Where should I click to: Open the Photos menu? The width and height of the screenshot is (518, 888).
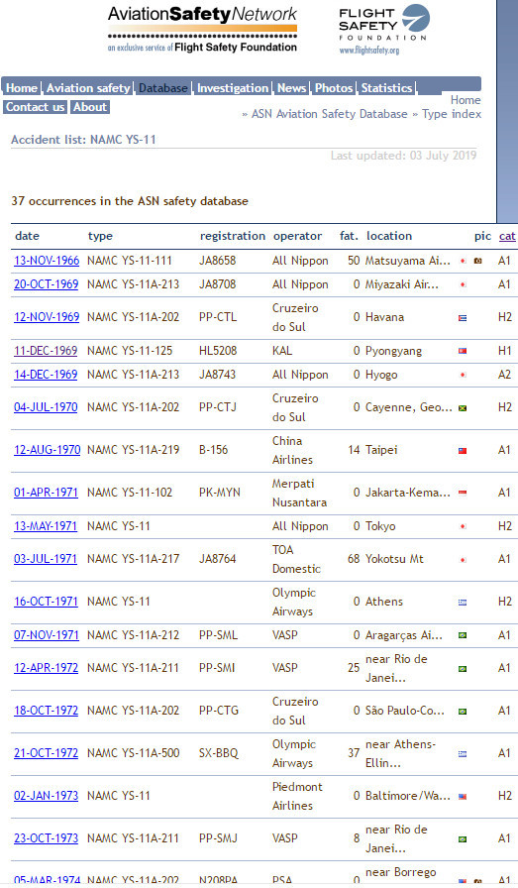[x=334, y=88]
